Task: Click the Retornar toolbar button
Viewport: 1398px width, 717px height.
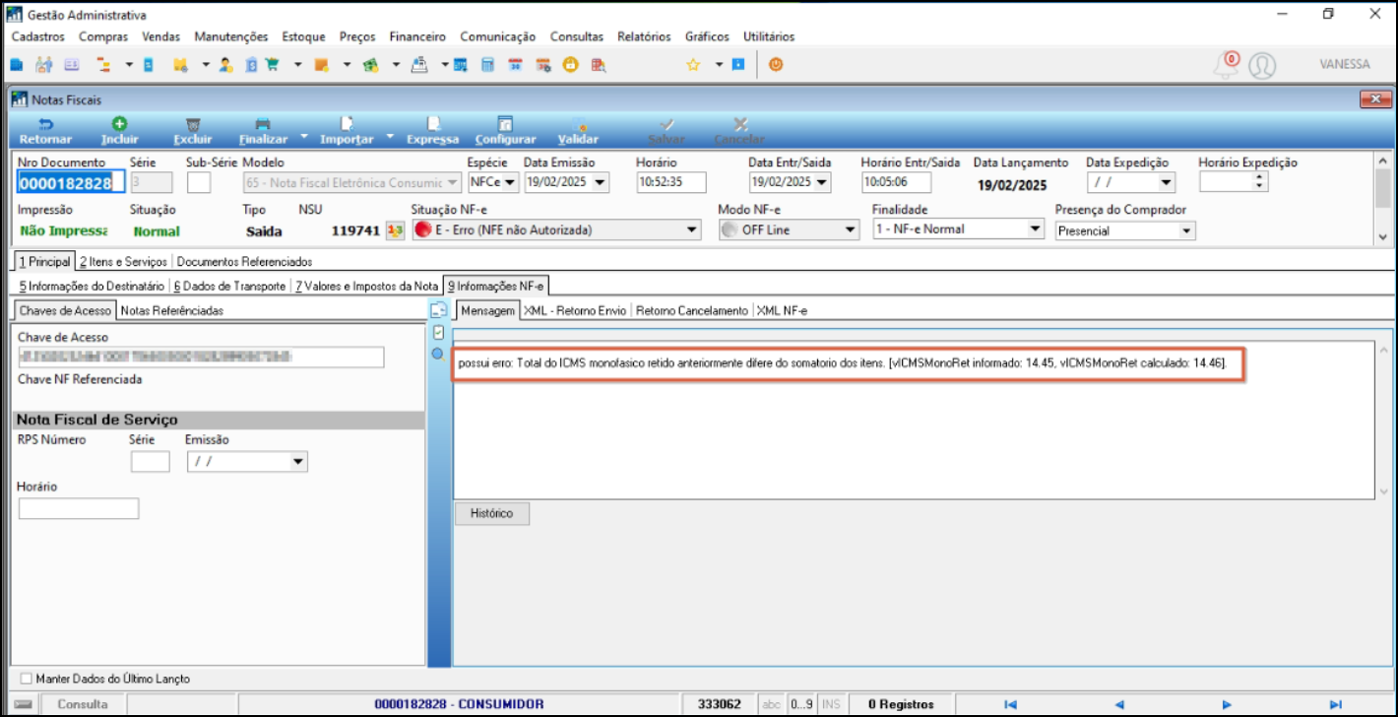Action: pos(44,131)
